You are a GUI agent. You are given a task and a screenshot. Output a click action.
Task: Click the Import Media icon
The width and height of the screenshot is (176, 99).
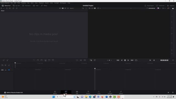[7, 8]
